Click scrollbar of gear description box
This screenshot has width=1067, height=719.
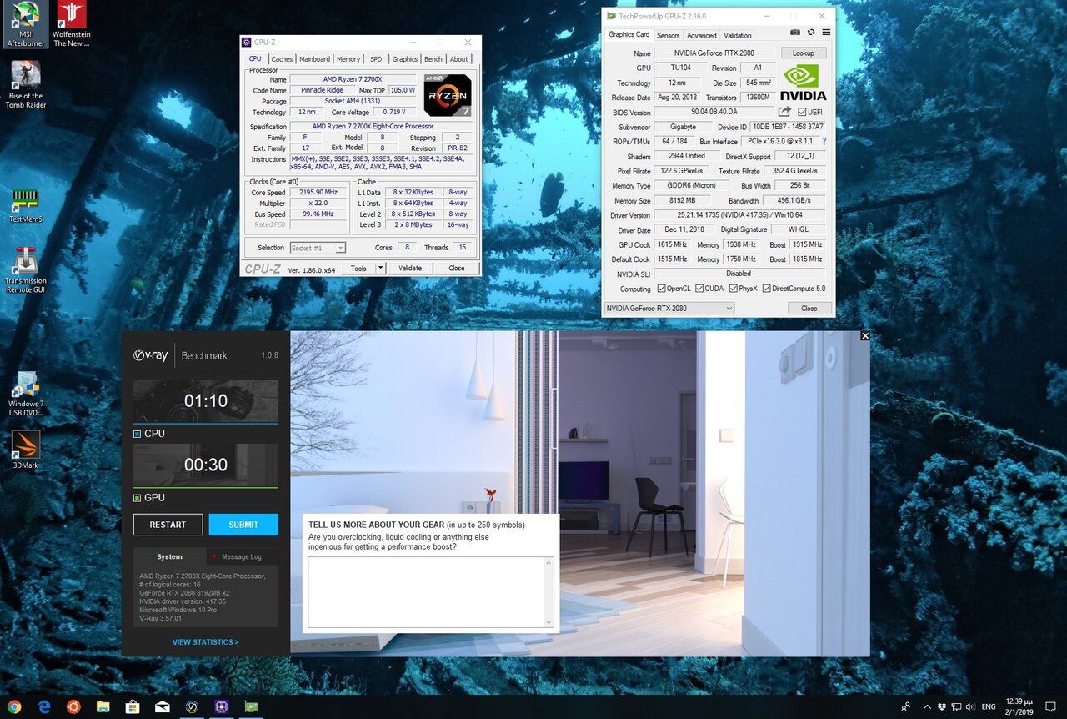(x=549, y=592)
